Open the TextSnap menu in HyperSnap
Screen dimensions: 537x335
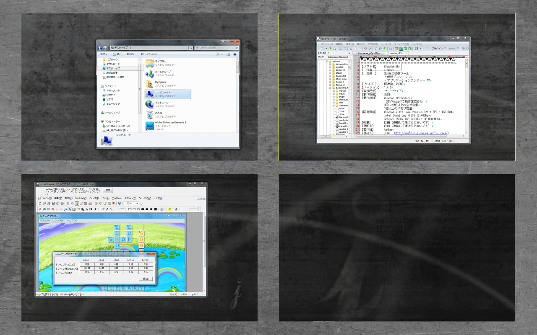click(117, 198)
